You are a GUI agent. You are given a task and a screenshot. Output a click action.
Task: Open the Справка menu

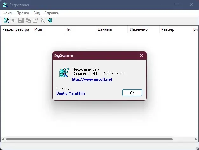point(51,13)
